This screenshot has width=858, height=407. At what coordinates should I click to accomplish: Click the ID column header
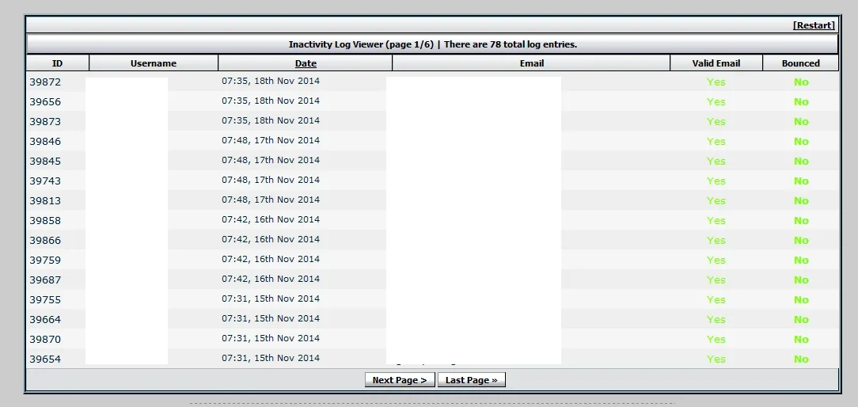57,63
